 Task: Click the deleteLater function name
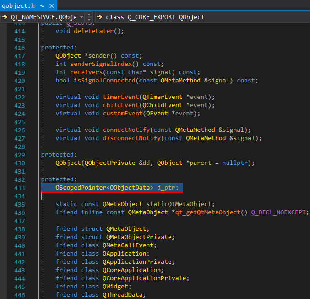(x=94, y=31)
